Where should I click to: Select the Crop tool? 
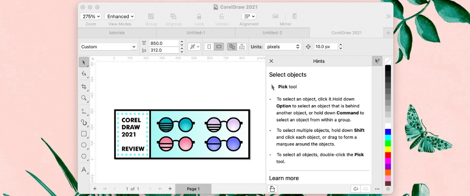coord(84,87)
